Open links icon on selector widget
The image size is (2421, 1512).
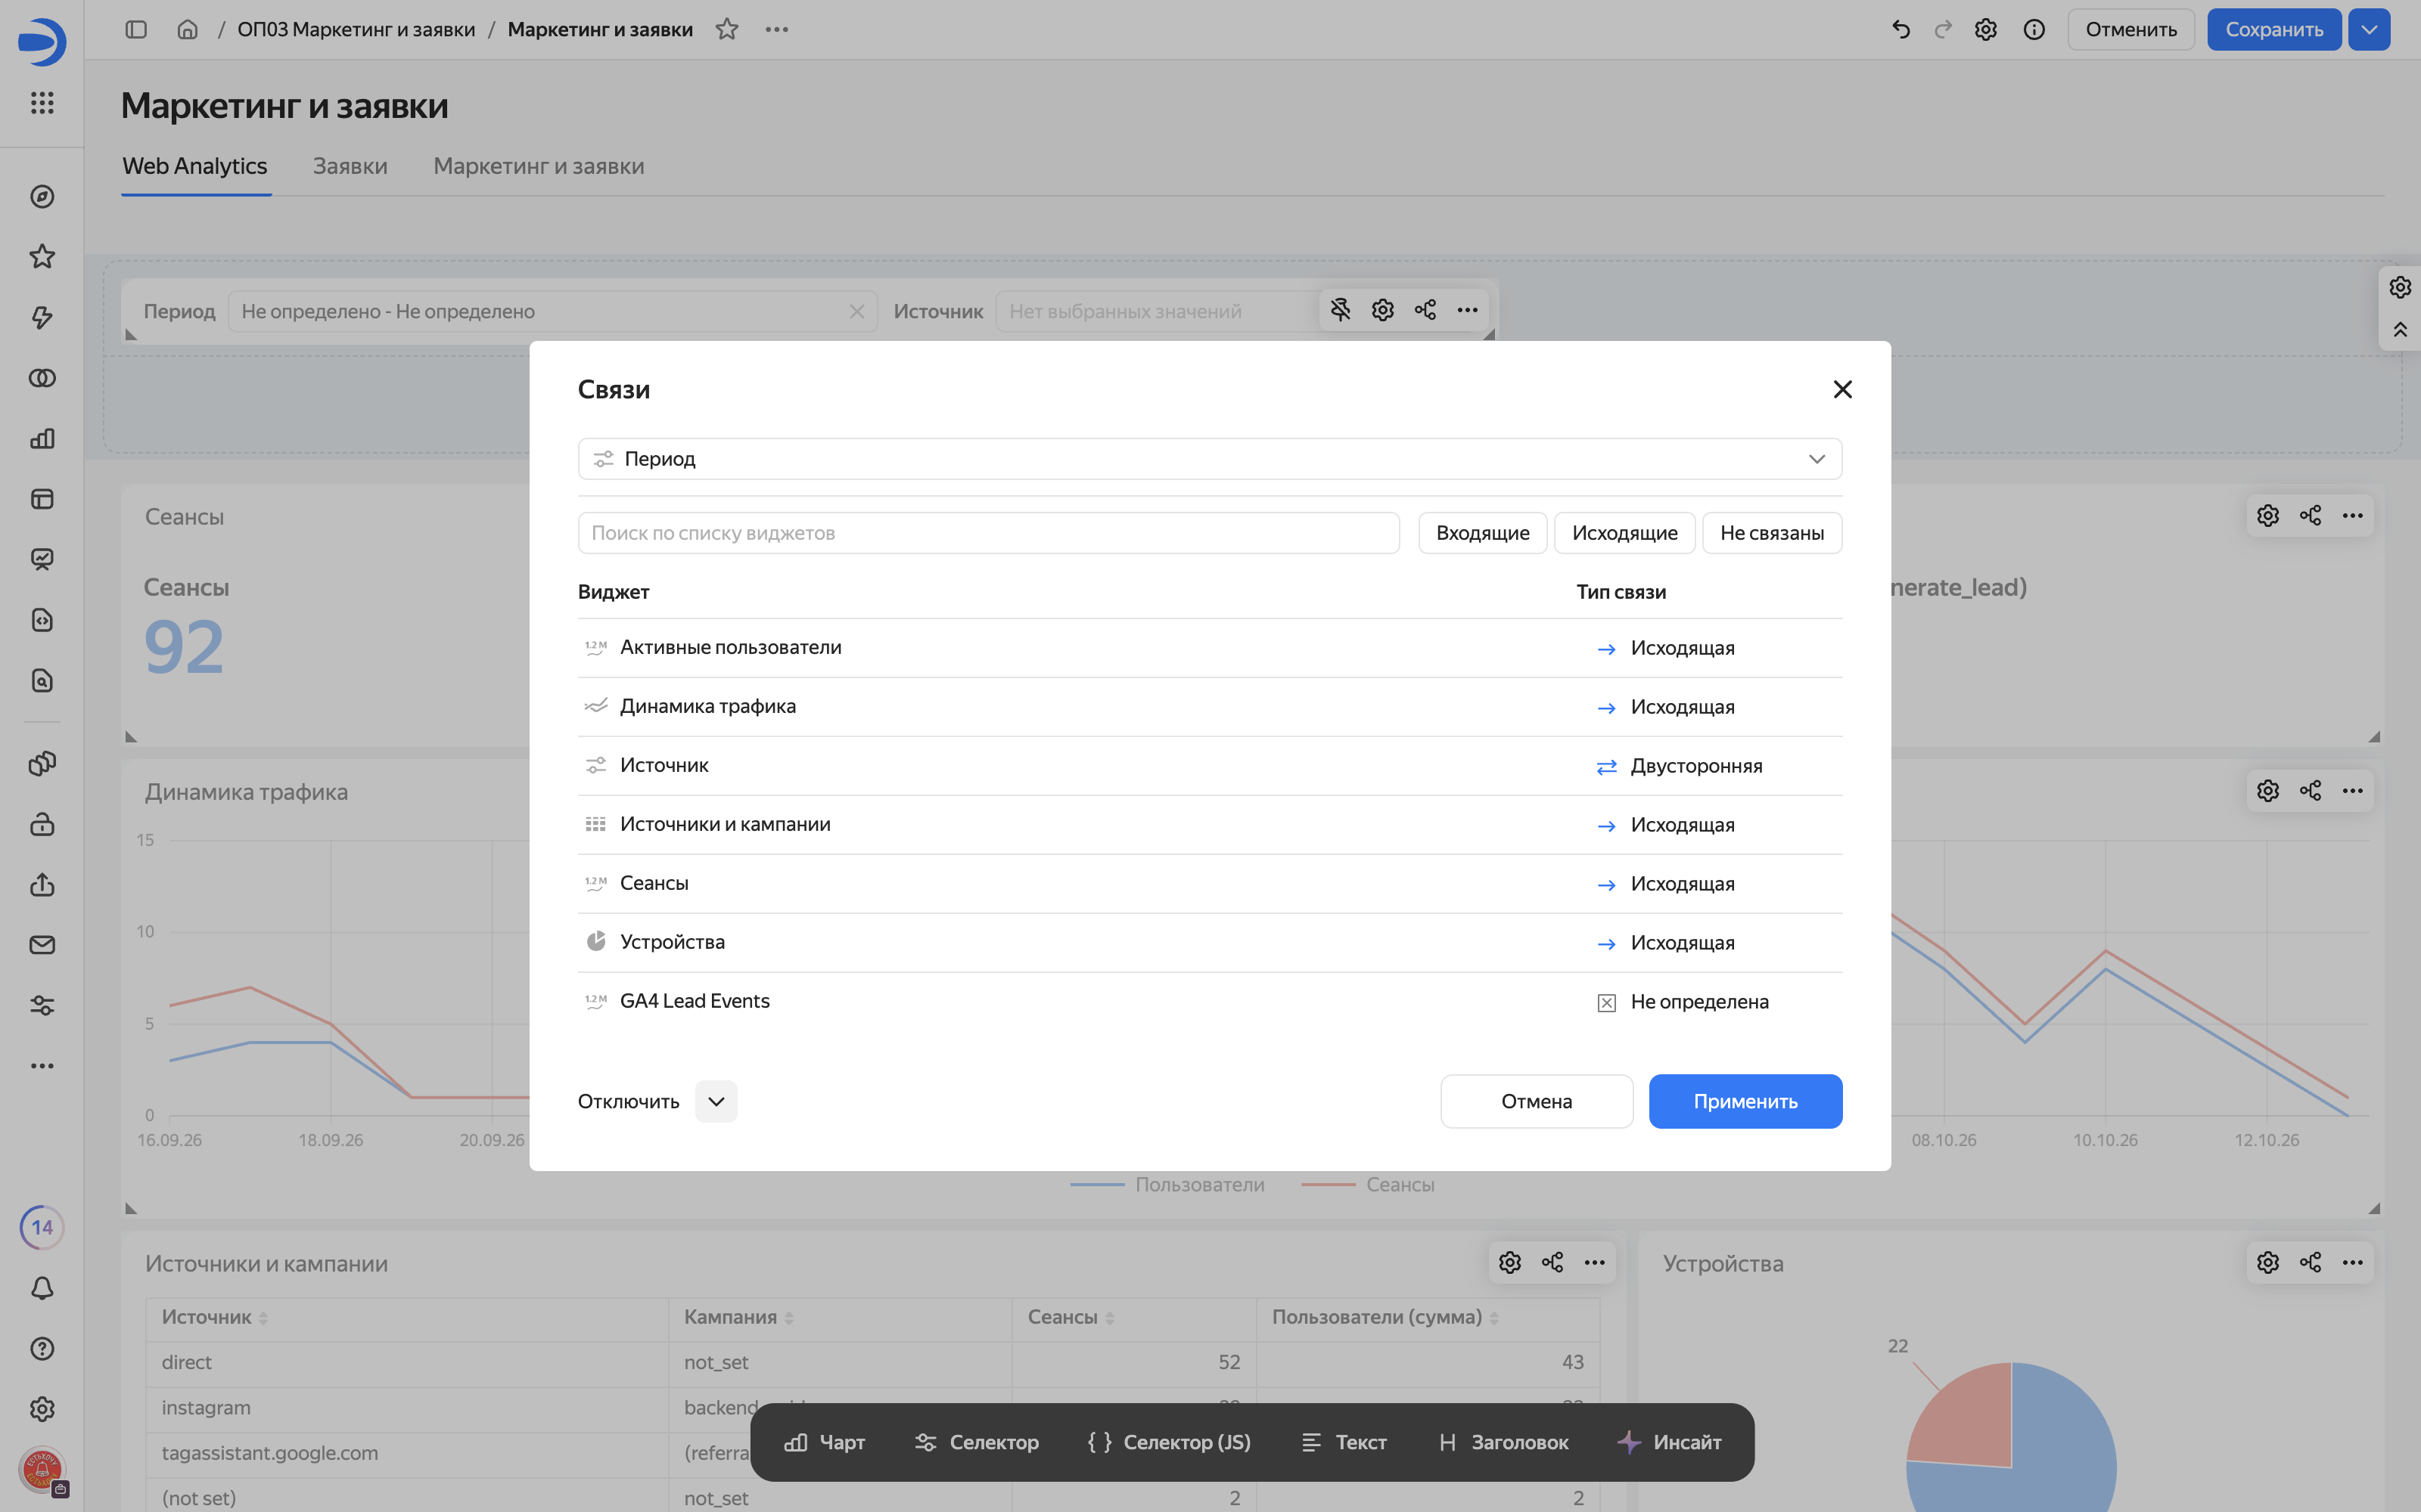[1425, 310]
